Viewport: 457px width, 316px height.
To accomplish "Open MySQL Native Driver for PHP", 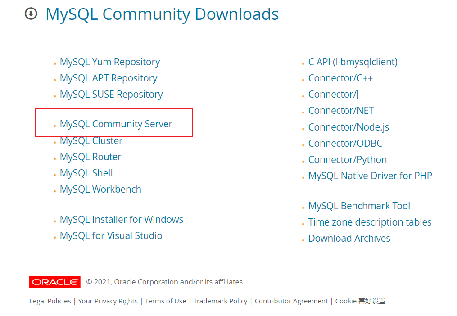I will point(370,176).
